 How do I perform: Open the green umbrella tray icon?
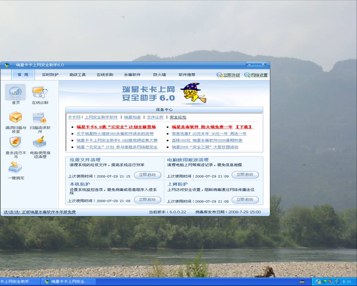click(x=324, y=282)
